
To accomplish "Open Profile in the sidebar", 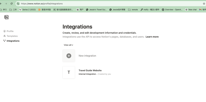I will 8,31.
